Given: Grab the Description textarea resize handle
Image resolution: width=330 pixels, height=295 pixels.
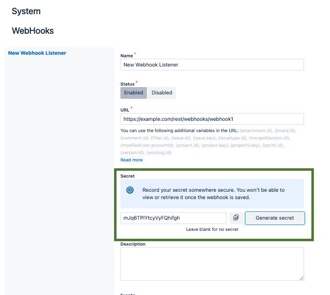Looking at the screenshot, I should 301,278.
